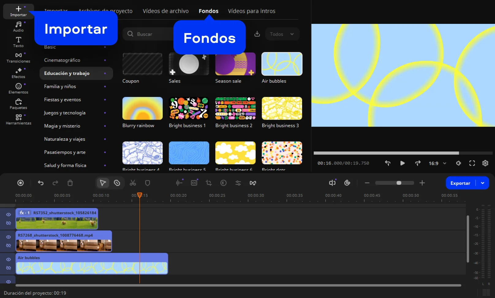This screenshot has height=298, width=495.
Task: Click the crop tool in the timeline toolbar
Action: [209, 183]
